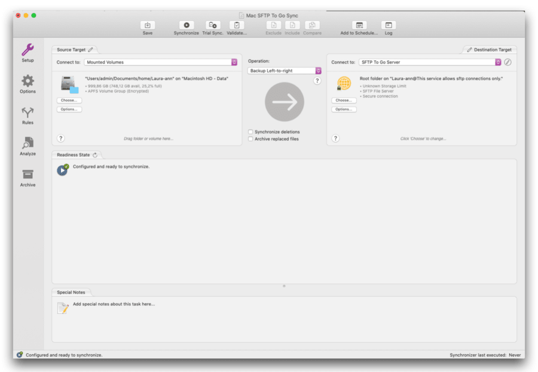Open the Analyze panel
The height and width of the screenshot is (372, 538).
pyautogui.click(x=27, y=145)
